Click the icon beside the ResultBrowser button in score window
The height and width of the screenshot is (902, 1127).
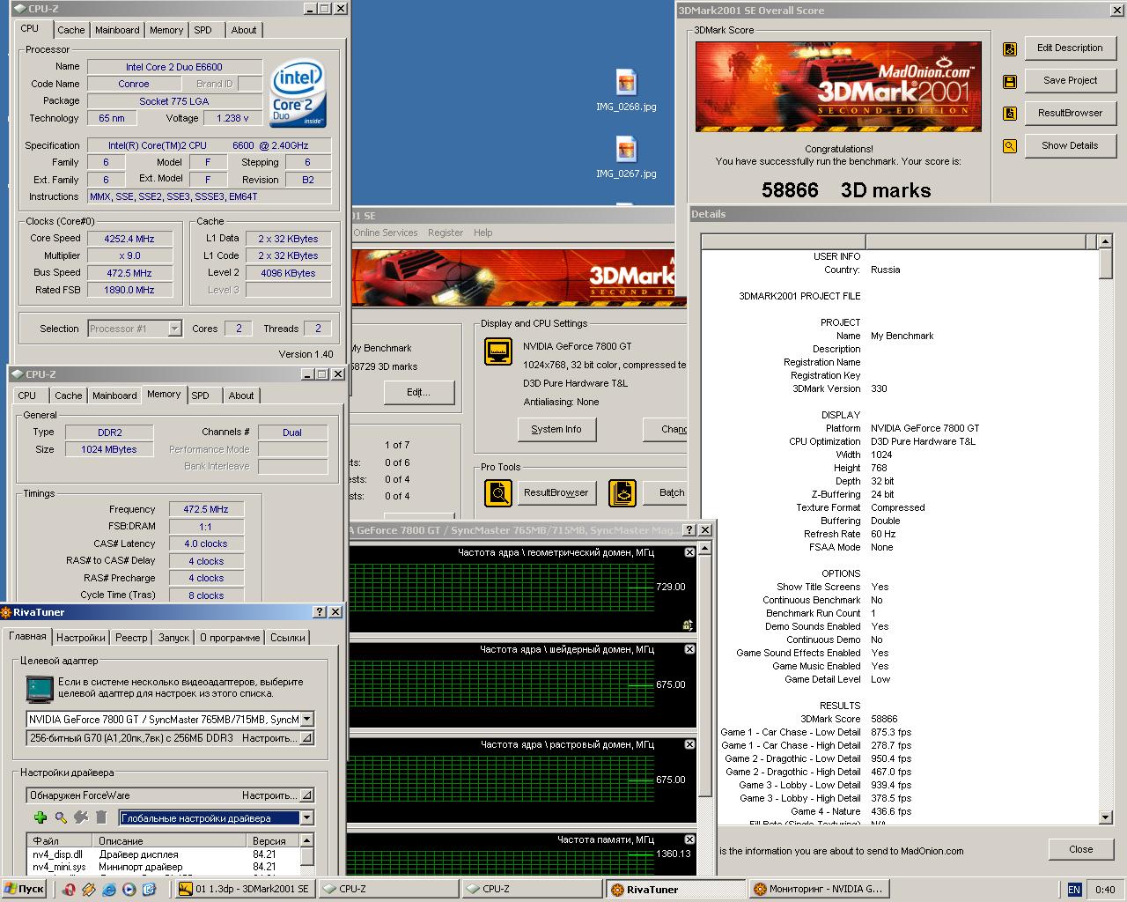[1010, 114]
